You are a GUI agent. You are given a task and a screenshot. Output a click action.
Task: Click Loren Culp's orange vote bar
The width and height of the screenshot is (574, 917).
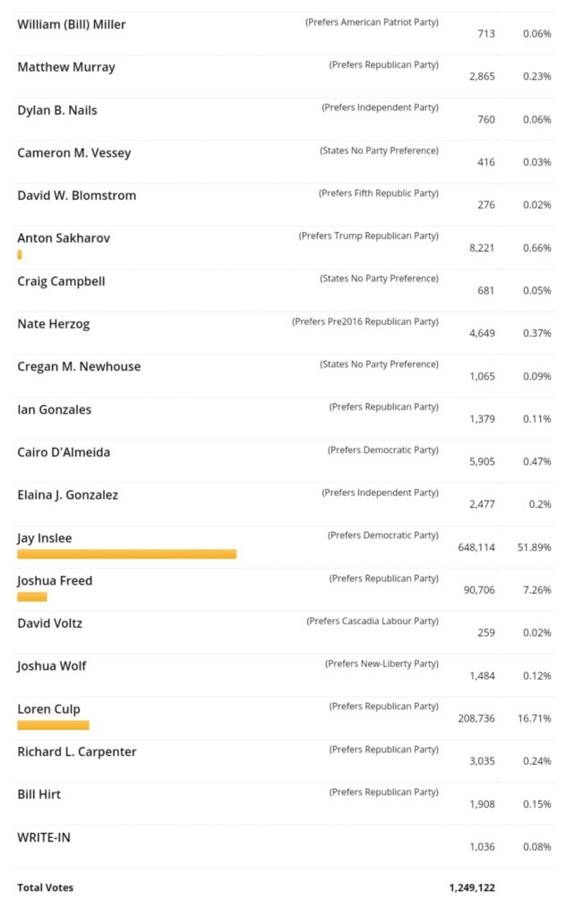pyautogui.click(x=53, y=725)
